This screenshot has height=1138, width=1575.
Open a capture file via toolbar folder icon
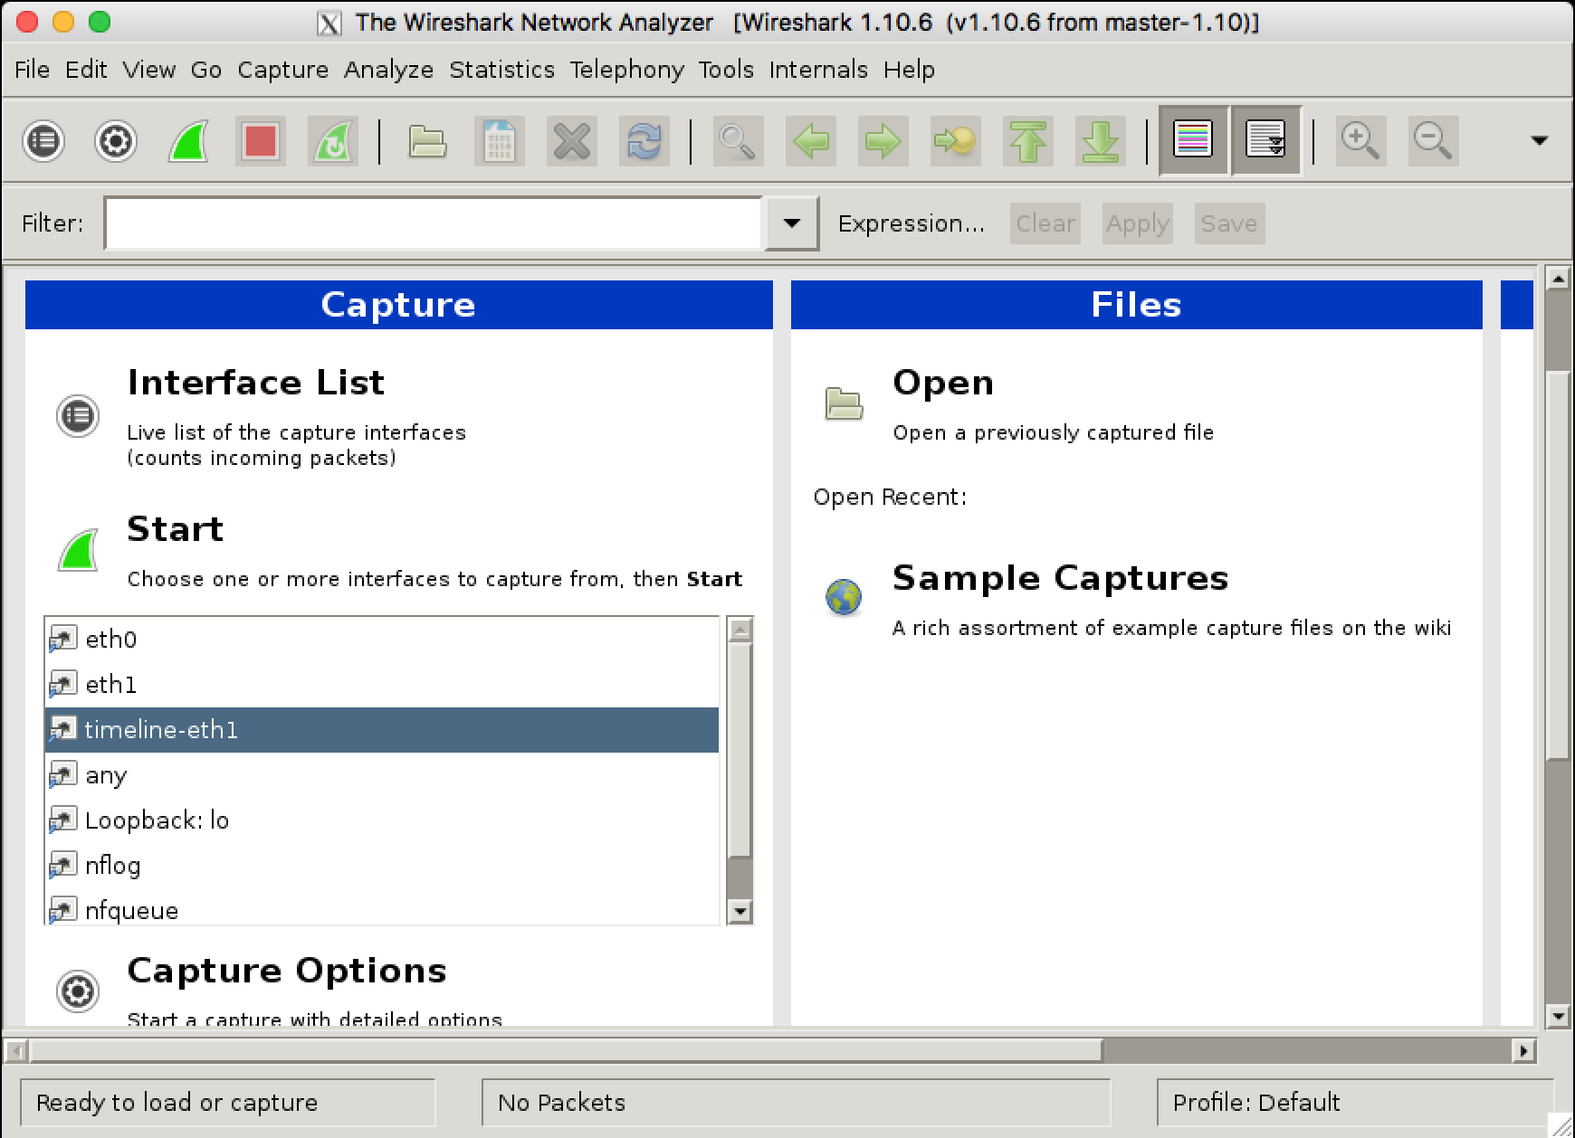[427, 141]
